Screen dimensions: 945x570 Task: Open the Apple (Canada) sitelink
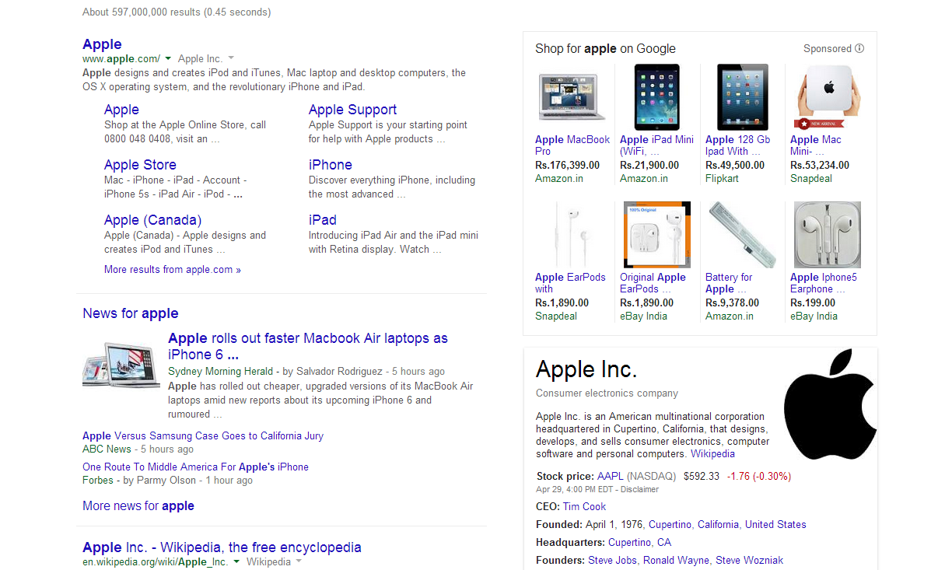point(152,220)
